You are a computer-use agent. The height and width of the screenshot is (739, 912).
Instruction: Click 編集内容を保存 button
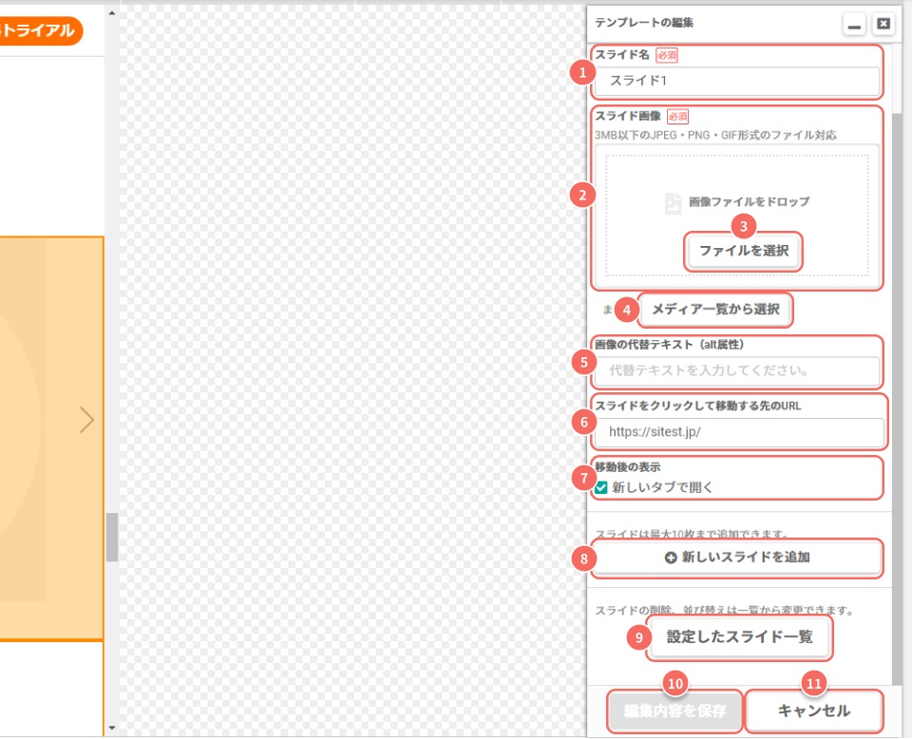tap(674, 711)
